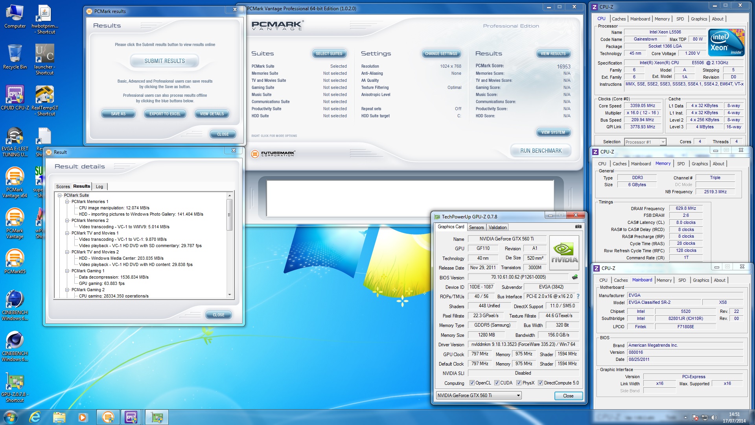Switch to PCMark Vantage taskbar button

[108, 417]
